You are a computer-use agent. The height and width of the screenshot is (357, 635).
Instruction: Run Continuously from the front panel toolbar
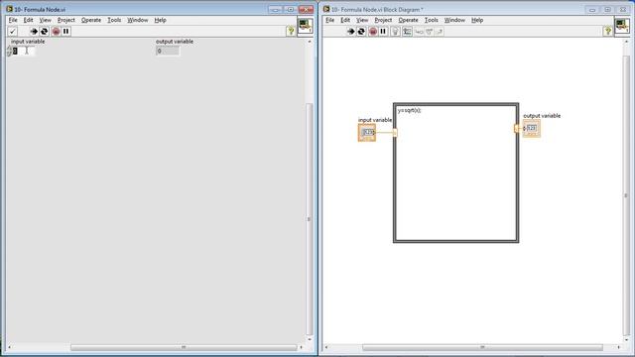click(x=44, y=31)
